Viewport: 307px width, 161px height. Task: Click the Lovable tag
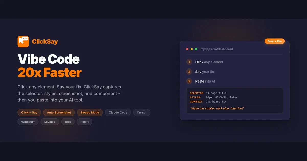[50, 122]
